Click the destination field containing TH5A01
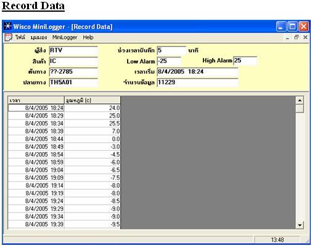This screenshot has width=312, height=246. [73, 83]
